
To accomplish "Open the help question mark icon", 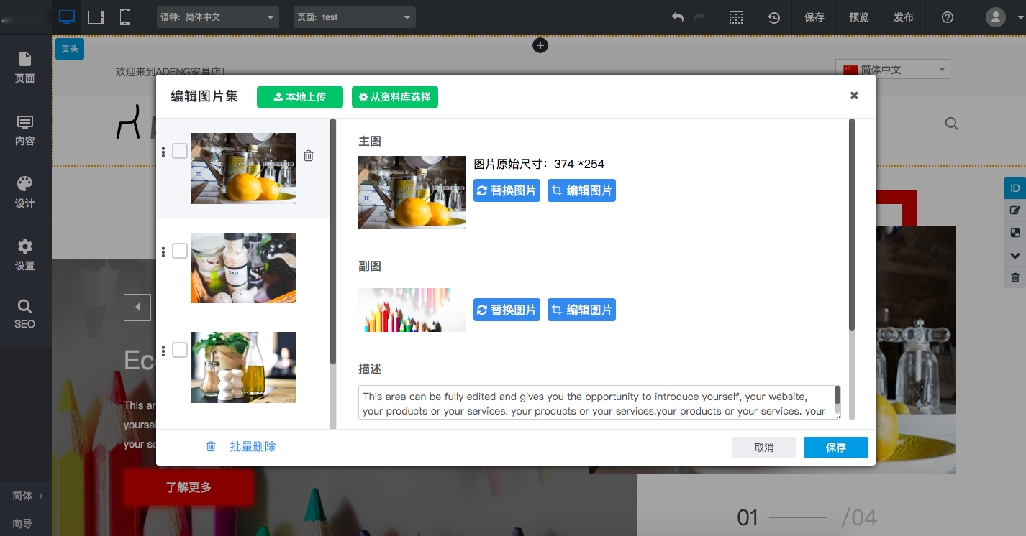I will [x=948, y=17].
